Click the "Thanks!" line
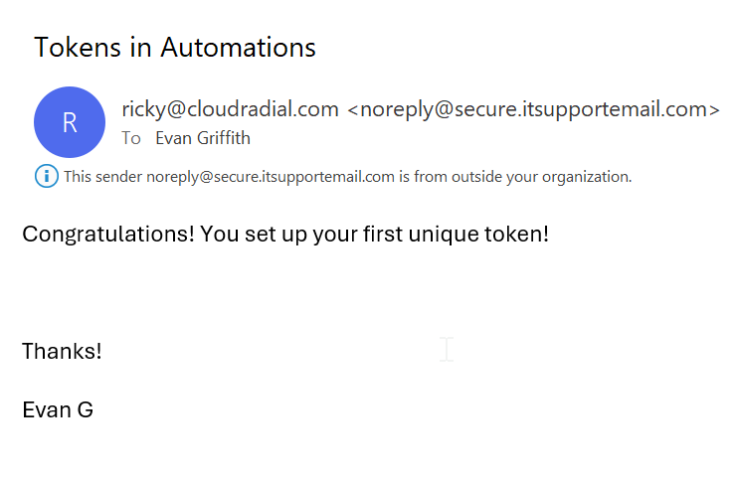The width and height of the screenshot is (738, 480). coord(62,351)
